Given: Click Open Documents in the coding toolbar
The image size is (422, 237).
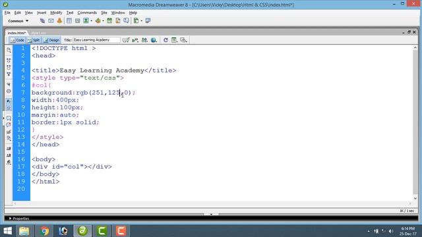Looking at the screenshot, I should [9, 50].
